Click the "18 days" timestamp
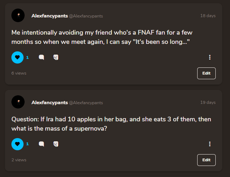Image resolution: width=230 pixels, height=177 pixels. [x=208, y=16]
